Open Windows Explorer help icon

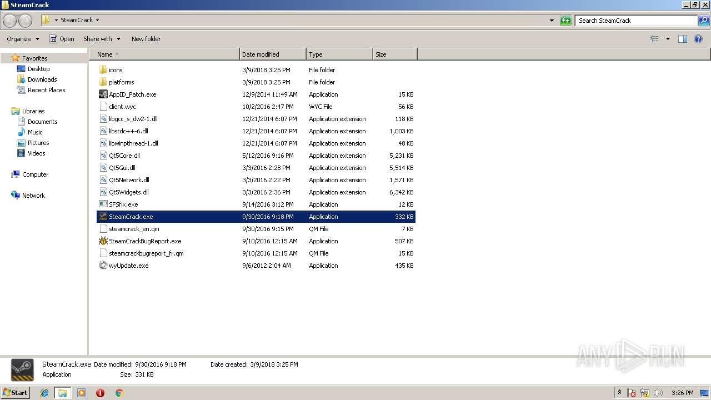pyautogui.click(x=698, y=39)
